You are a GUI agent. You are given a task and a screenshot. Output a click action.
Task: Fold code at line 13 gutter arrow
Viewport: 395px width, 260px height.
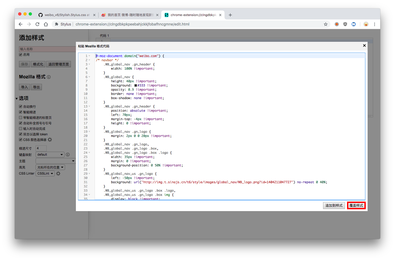pyautogui.click(x=89, y=106)
